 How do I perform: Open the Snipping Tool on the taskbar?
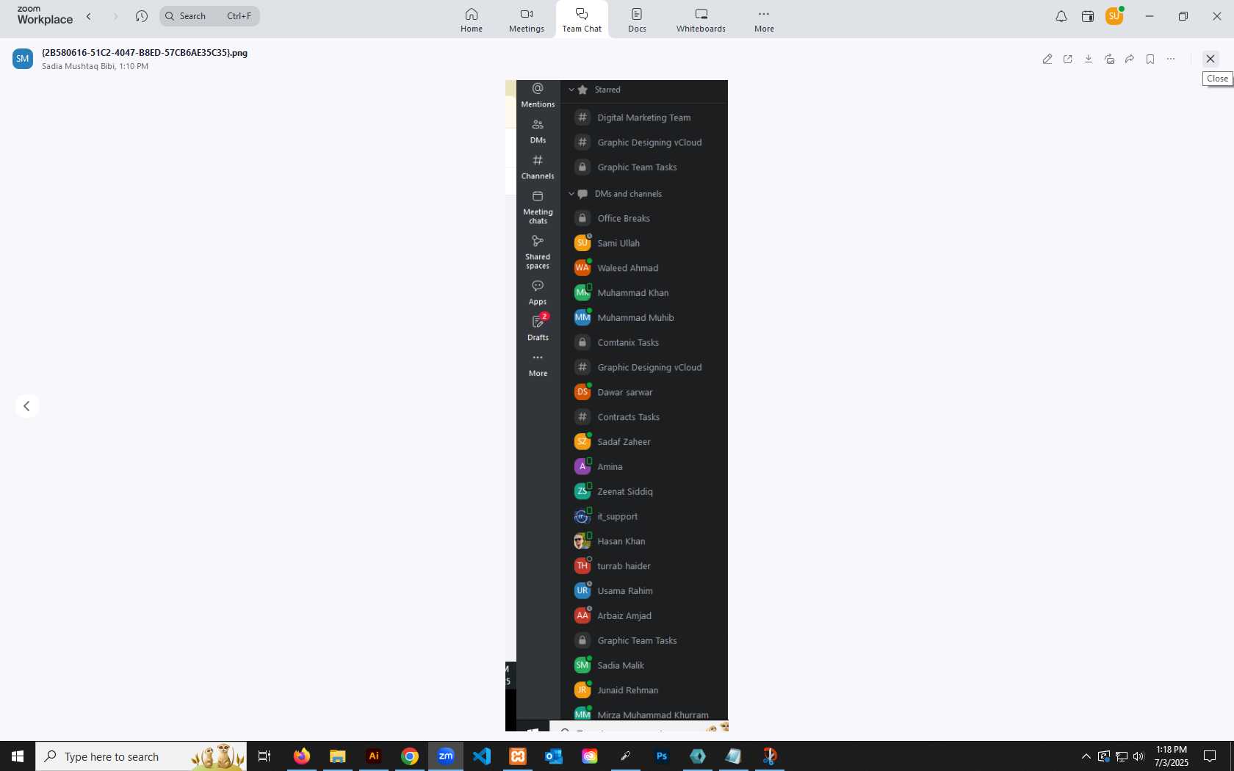point(770,756)
